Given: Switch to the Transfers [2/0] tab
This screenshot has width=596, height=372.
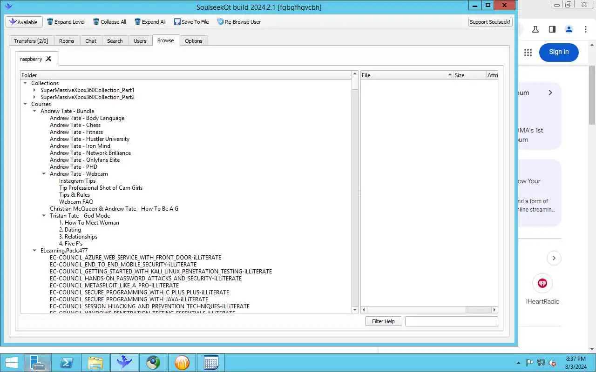Looking at the screenshot, I should click(31, 41).
